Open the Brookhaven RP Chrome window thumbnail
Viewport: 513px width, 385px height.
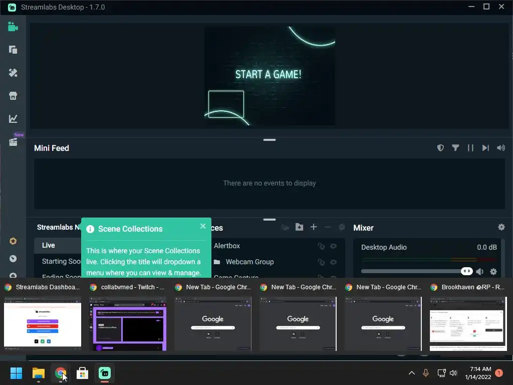[x=468, y=317]
